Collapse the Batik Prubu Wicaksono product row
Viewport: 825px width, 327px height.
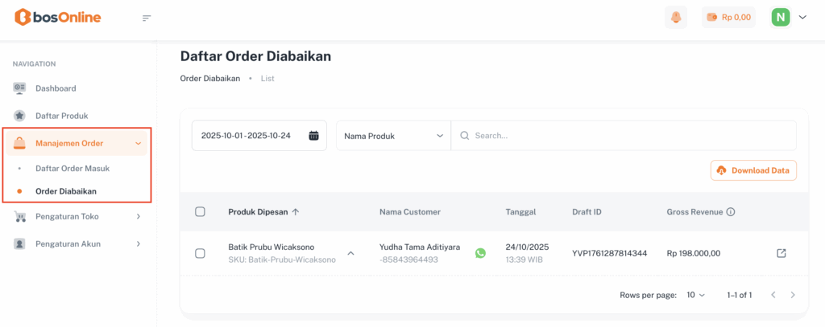click(x=350, y=253)
